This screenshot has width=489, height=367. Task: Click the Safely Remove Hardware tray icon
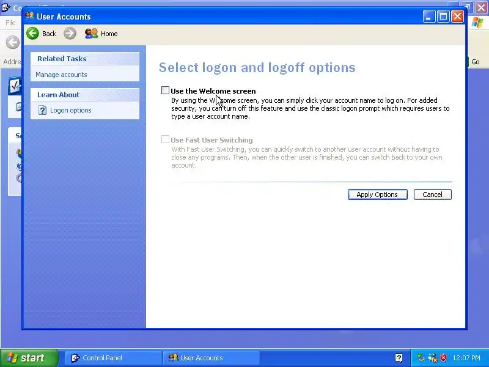(x=421, y=358)
